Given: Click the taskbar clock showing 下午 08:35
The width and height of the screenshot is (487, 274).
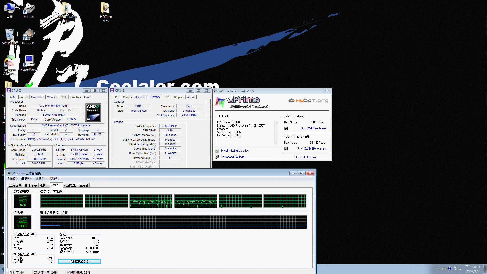Looking at the screenshot, I should 473,269.
